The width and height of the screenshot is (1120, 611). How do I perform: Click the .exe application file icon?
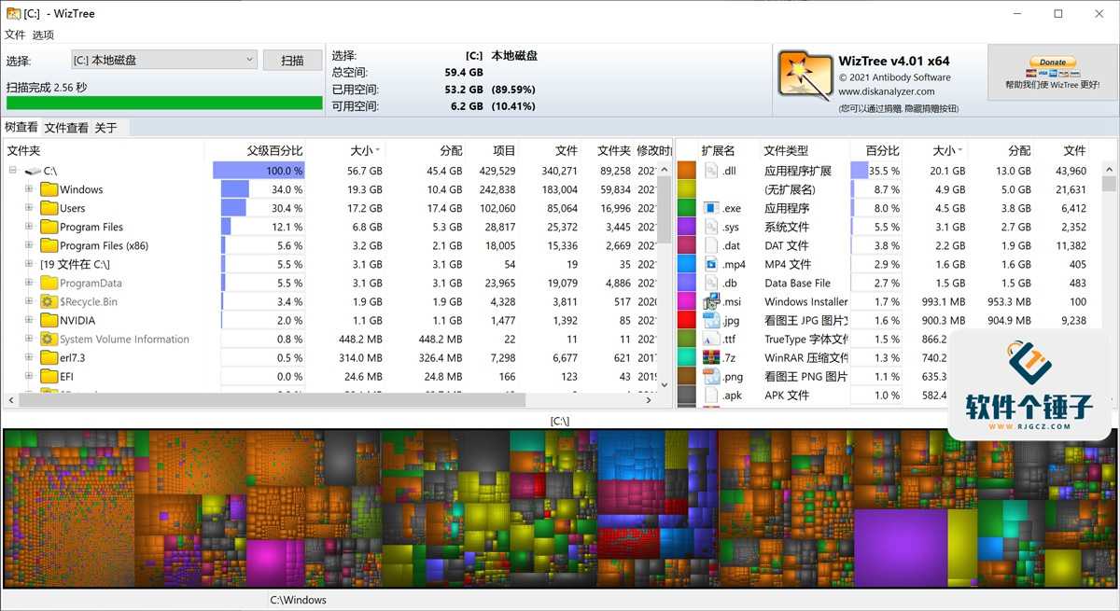point(711,208)
